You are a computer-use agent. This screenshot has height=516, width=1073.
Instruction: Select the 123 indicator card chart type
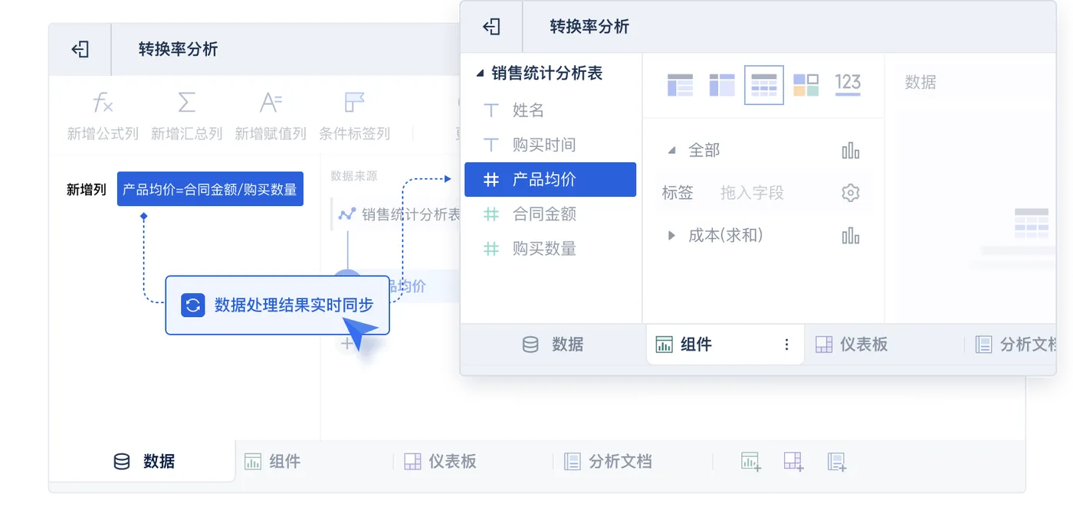coord(848,85)
